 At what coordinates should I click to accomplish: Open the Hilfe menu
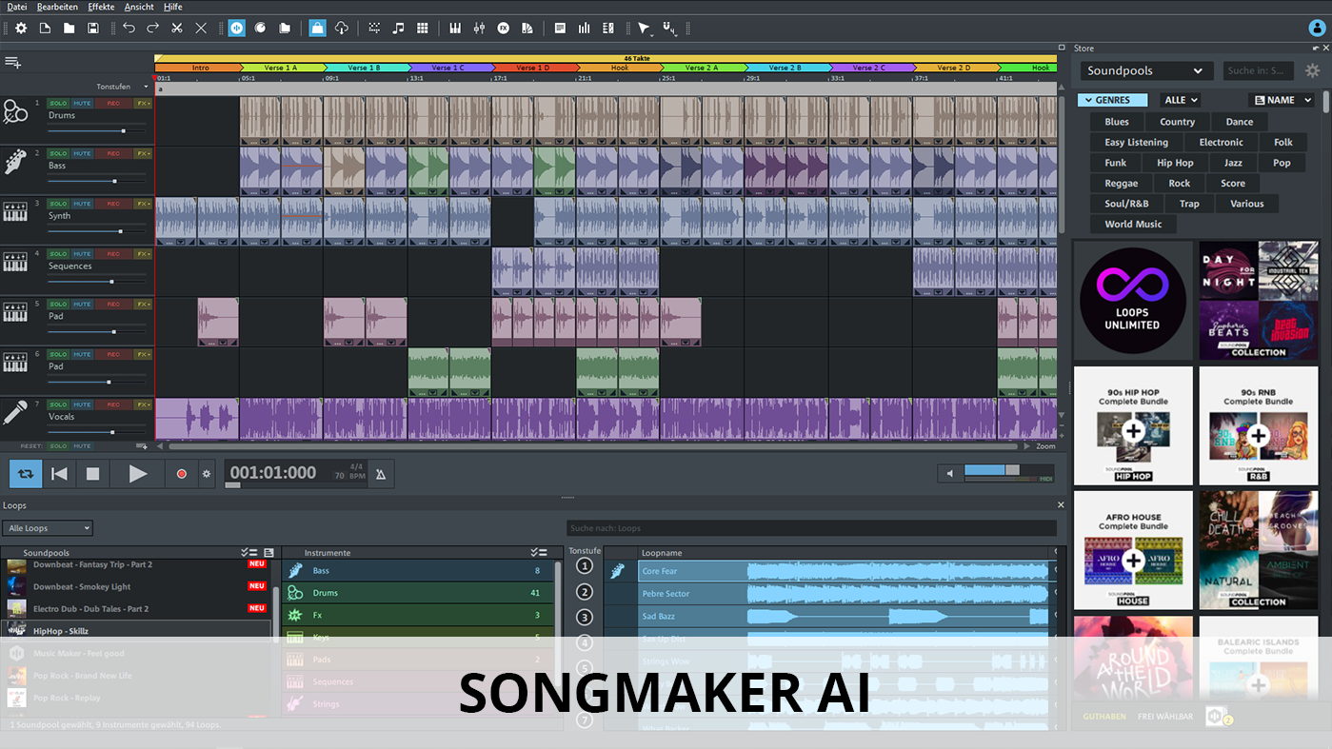pos(173,7)
